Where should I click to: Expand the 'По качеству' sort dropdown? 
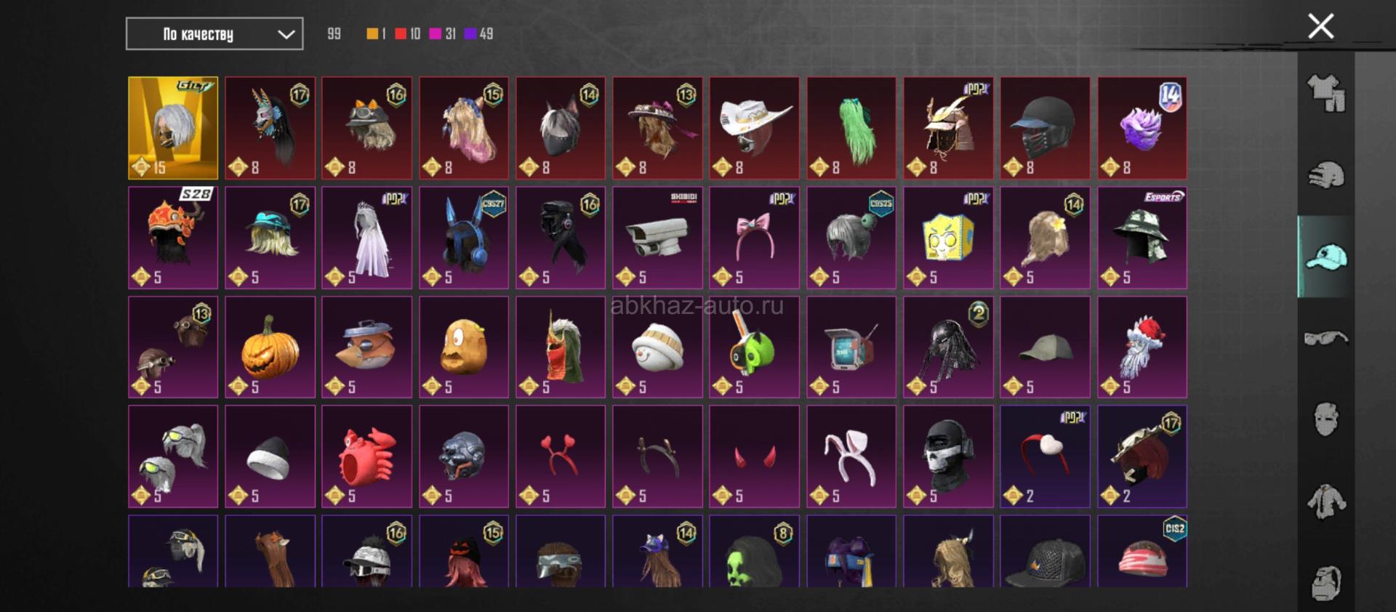click(214, 33)
